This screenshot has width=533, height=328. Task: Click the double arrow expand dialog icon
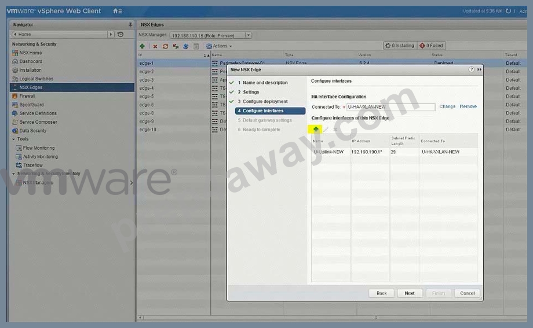point(479,69)
